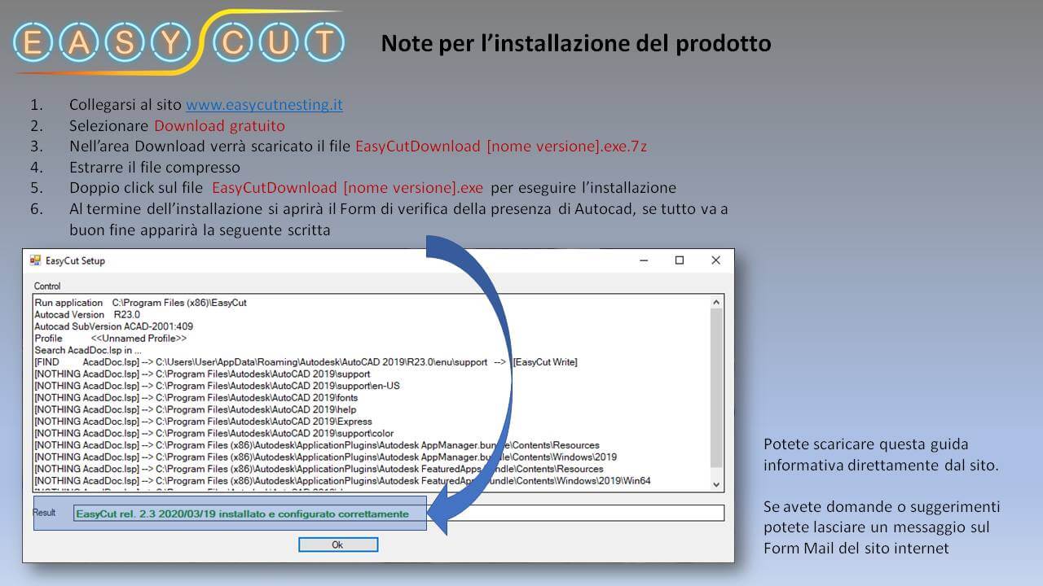
Task: Click 'Estrarre il file compresso' step
Action: (155, 168)
